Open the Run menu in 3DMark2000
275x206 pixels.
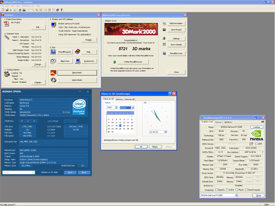[12, 6]
